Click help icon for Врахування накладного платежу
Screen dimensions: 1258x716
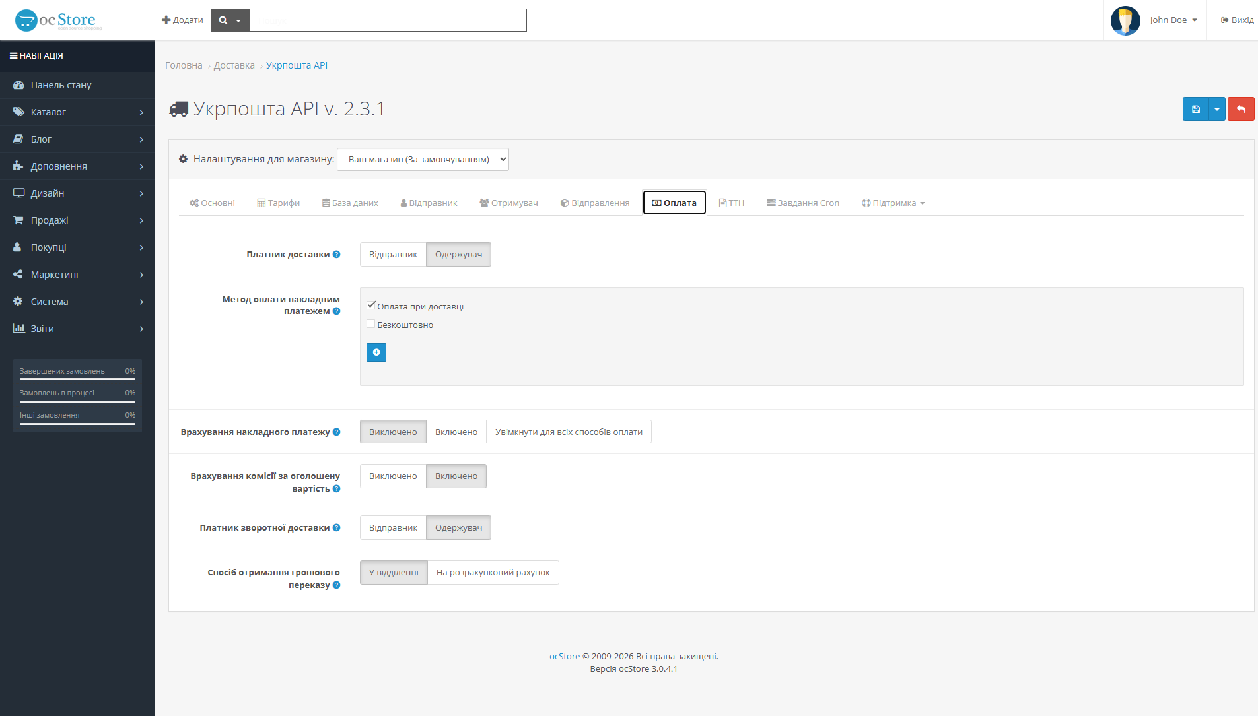tap(337, 432)
